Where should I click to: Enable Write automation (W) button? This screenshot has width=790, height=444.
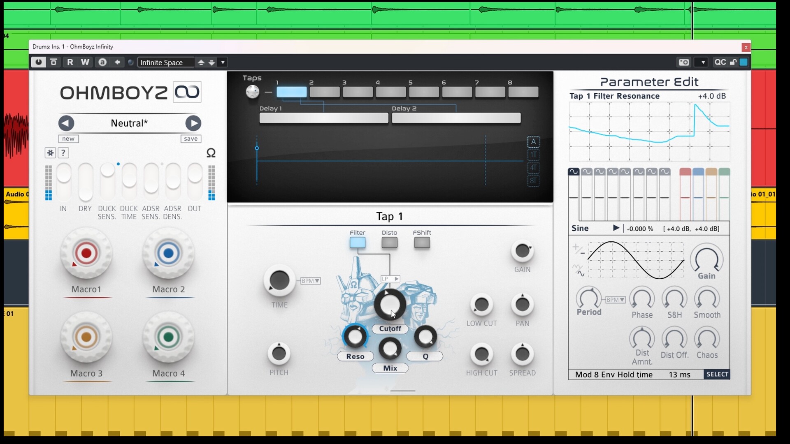pos(85,62)
